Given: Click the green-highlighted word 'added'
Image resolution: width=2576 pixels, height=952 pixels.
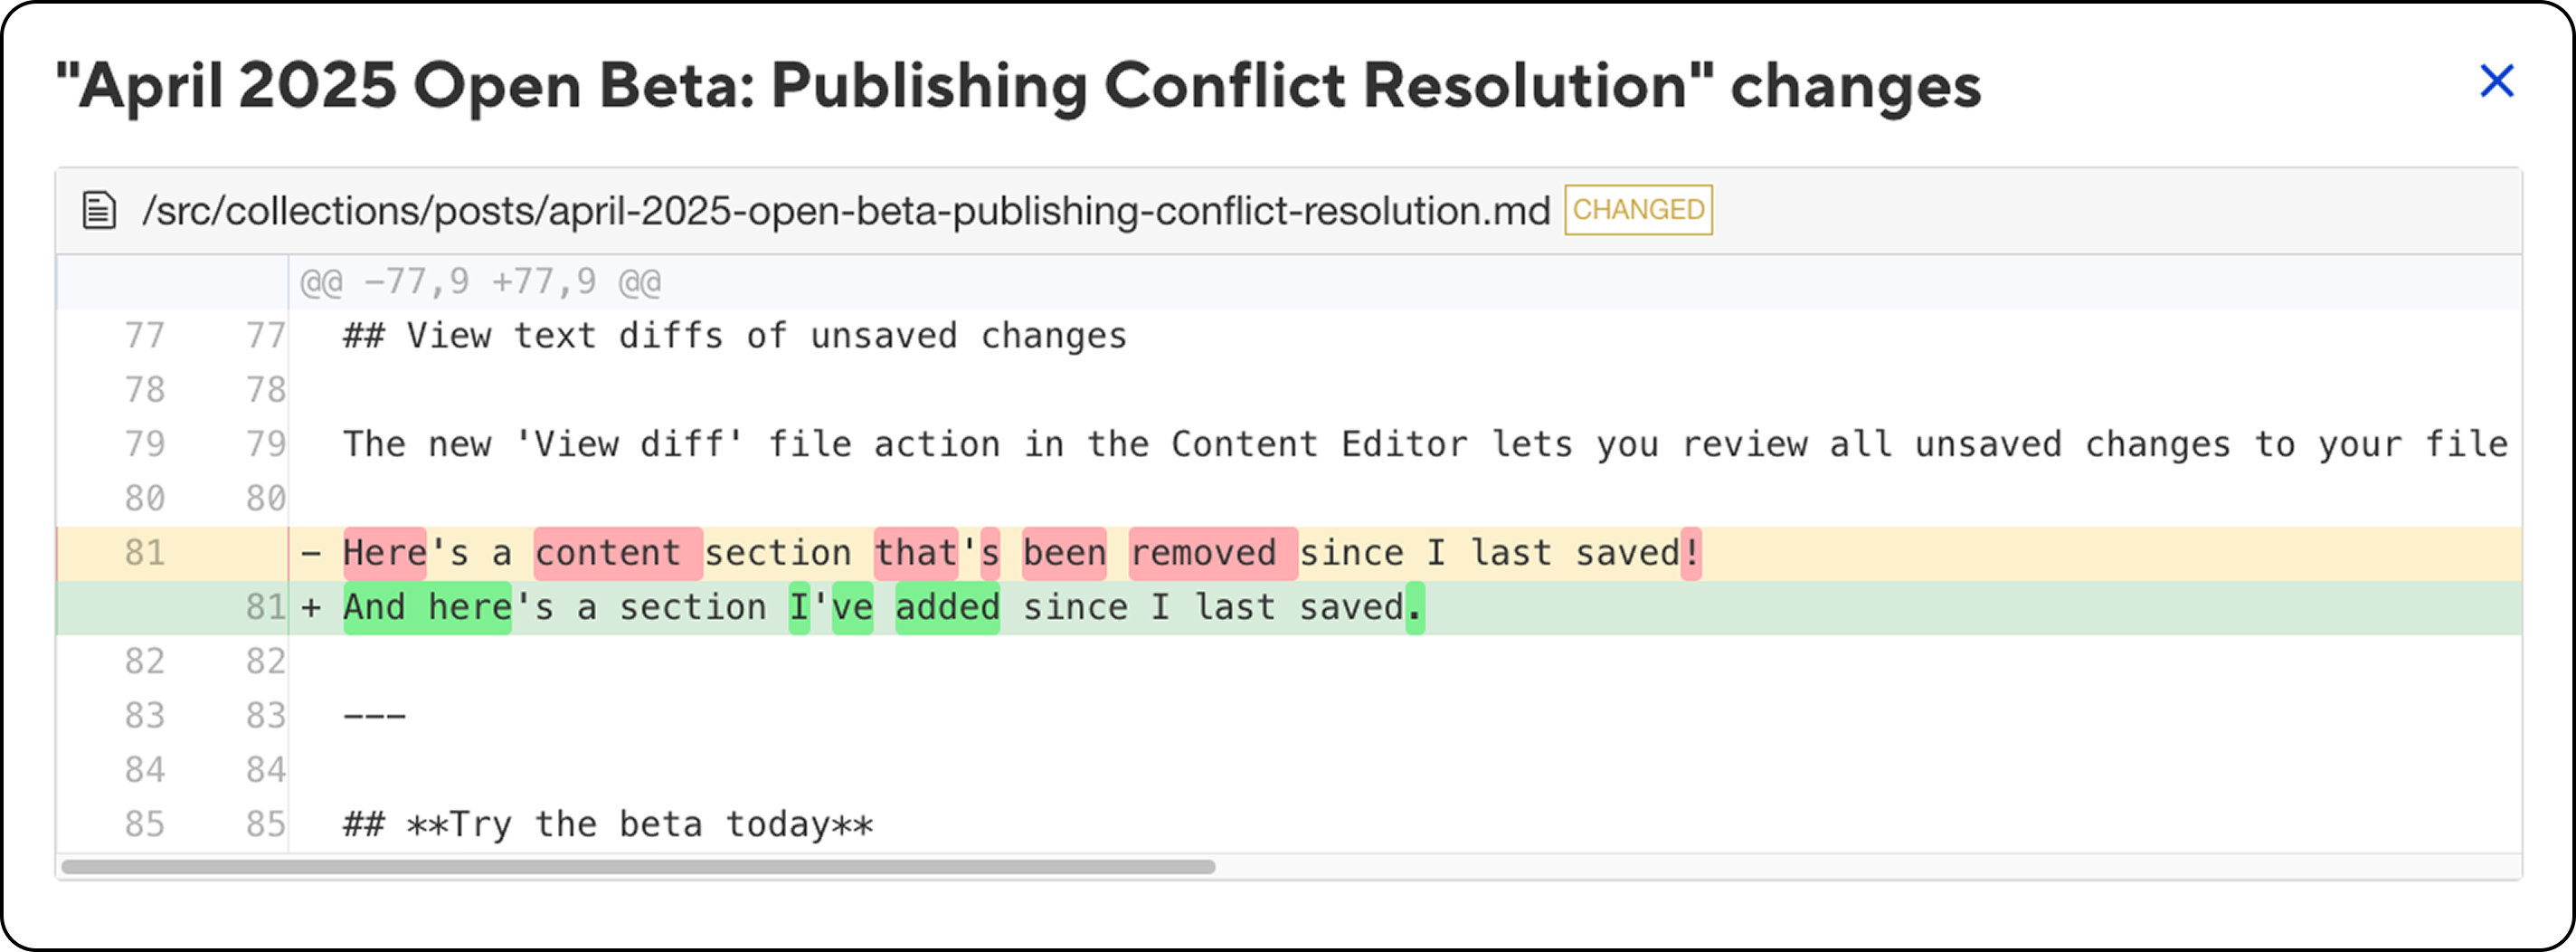Looking at the screenshot, I should pyautogui.click(x=947, y=607).
